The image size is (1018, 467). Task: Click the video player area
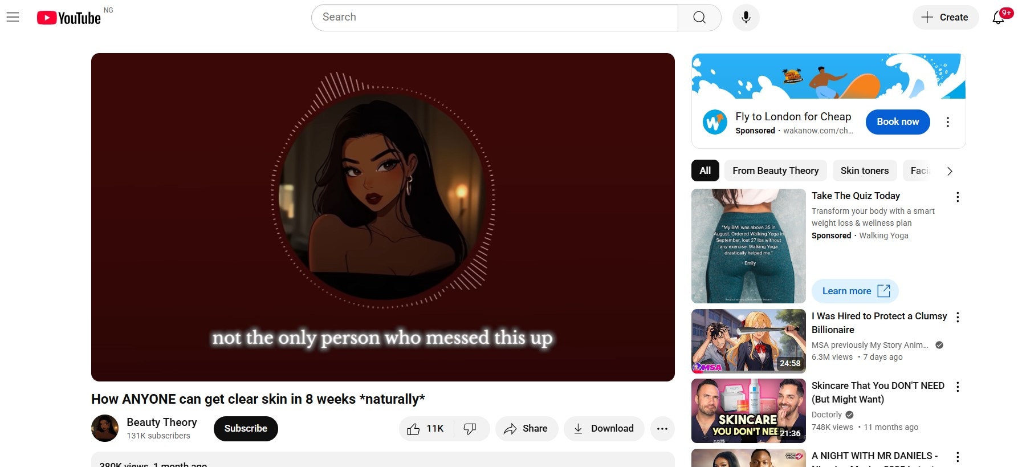tap(383, 217)
